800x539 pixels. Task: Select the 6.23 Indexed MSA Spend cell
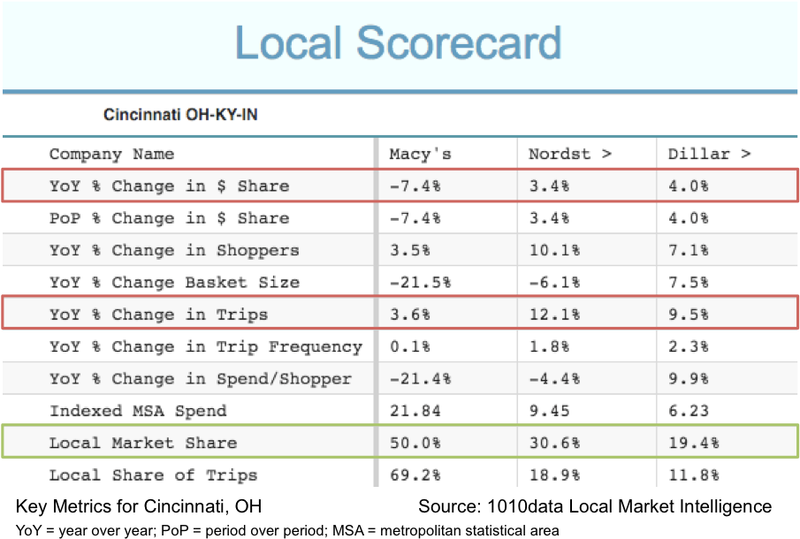coord(683,411)
